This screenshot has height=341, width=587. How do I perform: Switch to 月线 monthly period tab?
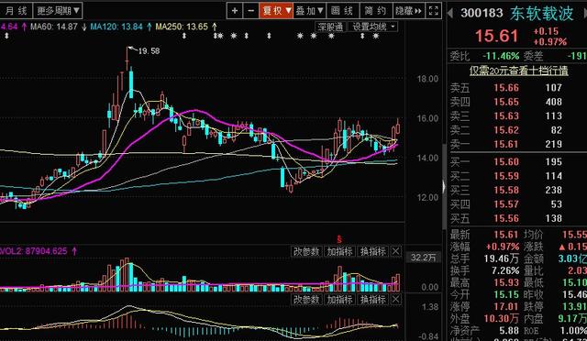pyautogui.click(x=16, y=10)
